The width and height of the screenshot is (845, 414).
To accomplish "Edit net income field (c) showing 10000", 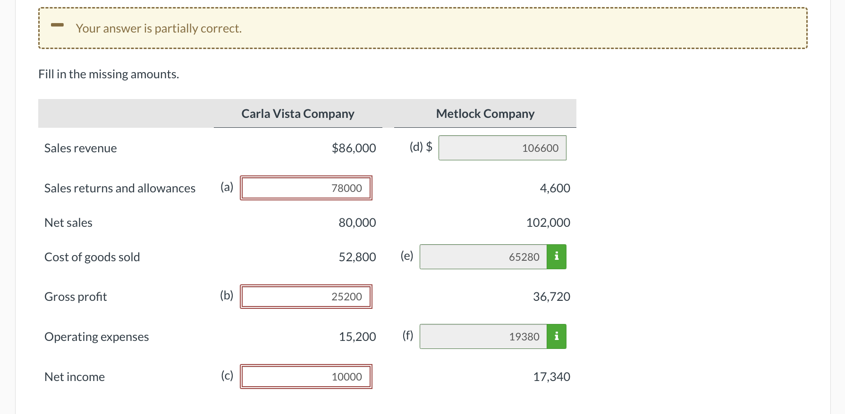I will [306, 376].
